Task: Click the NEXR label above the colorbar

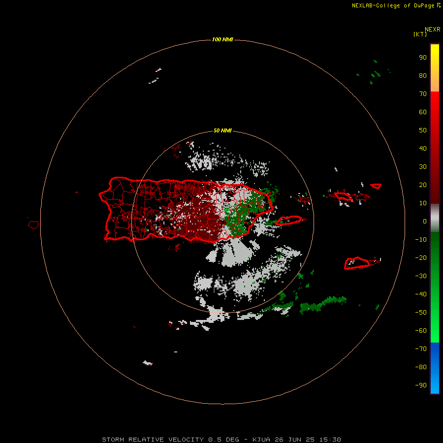Action: pyautogui.click(x=433, y=30)
